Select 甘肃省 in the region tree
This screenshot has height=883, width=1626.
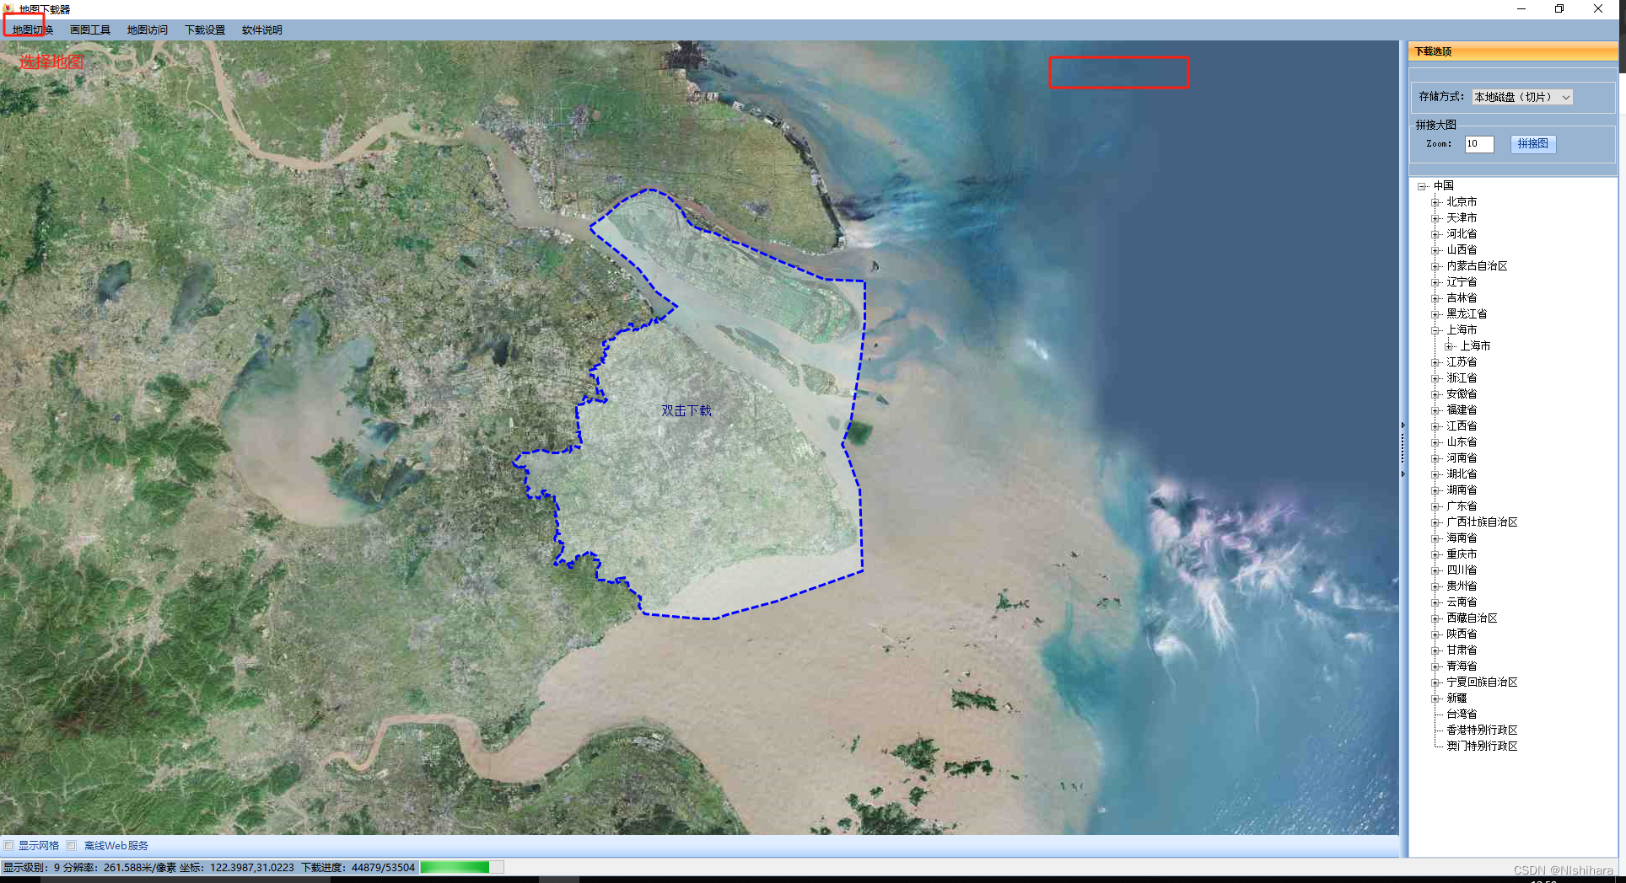1462,650
